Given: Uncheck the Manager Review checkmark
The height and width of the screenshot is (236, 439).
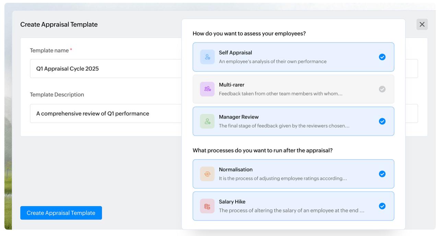Looking at the screenshot, I should tap(382, 121).
